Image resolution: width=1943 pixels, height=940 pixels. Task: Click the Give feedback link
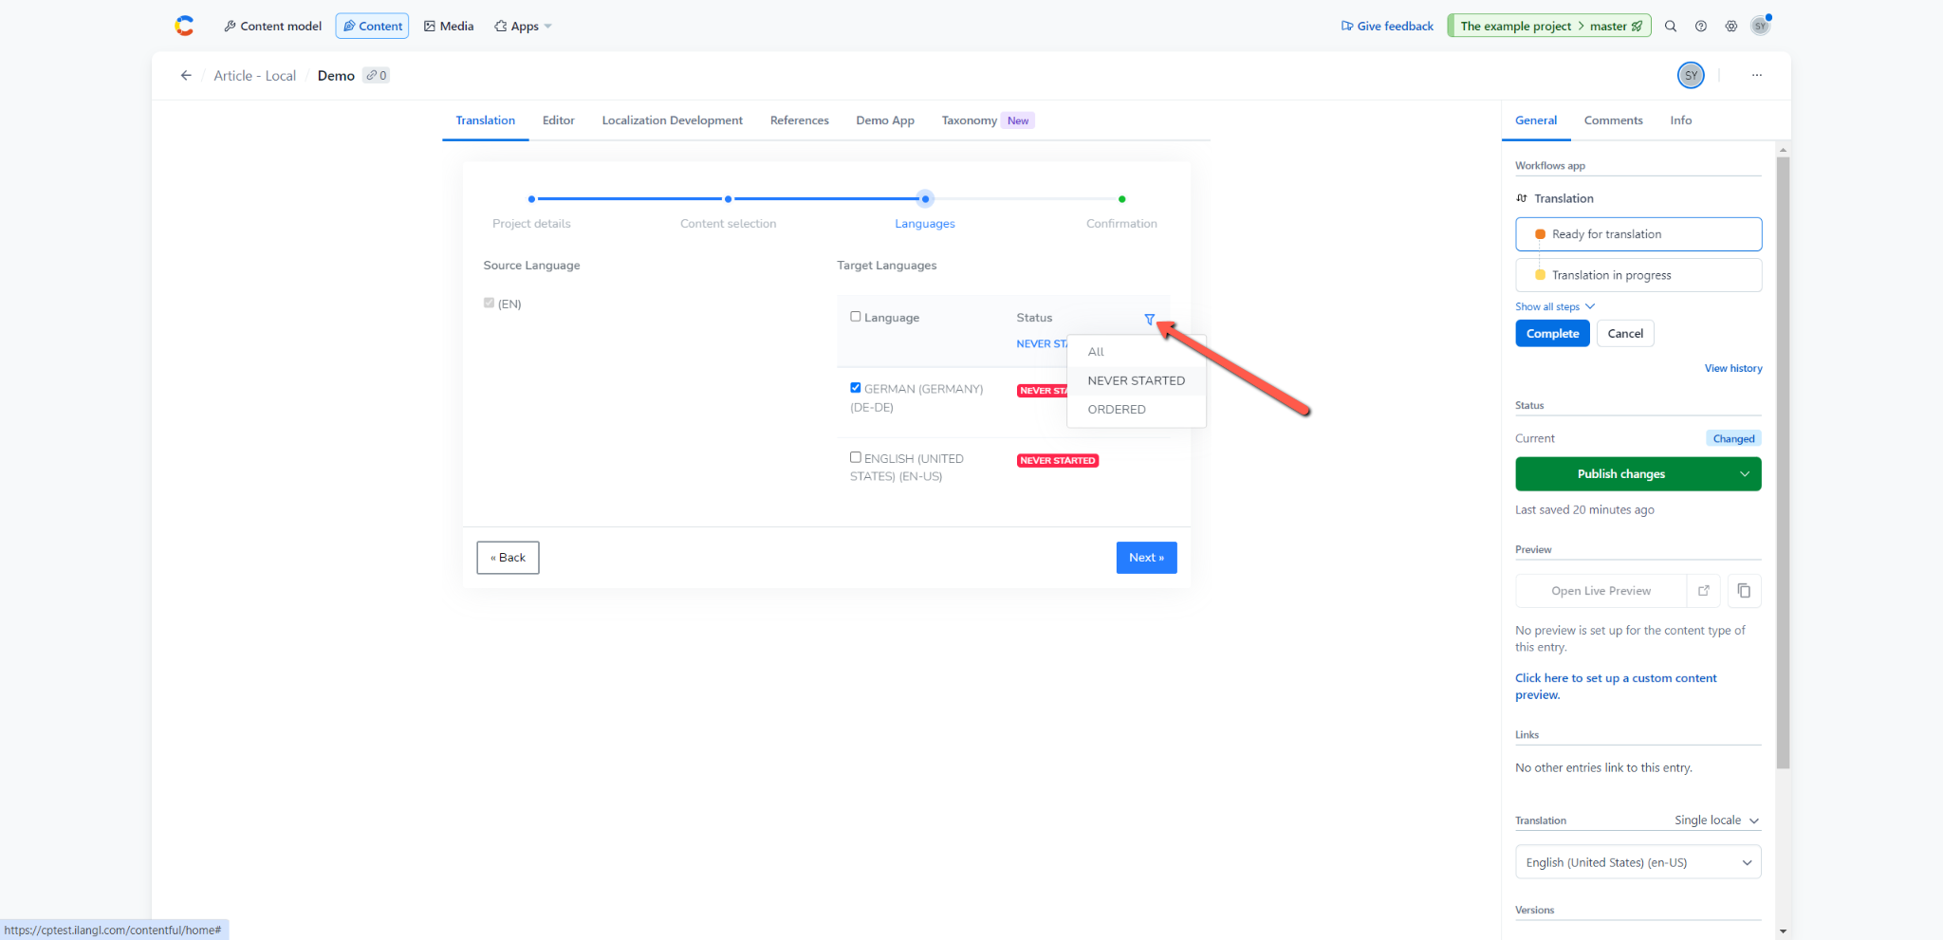[x=1387, y=27]
